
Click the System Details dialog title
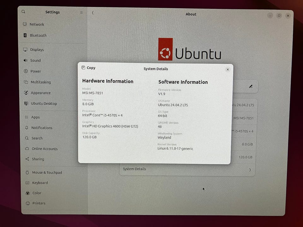156,69
